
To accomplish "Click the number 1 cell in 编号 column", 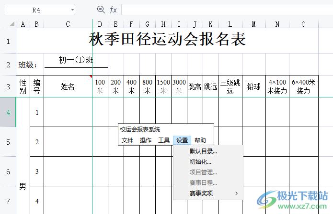I will [37, 112].
